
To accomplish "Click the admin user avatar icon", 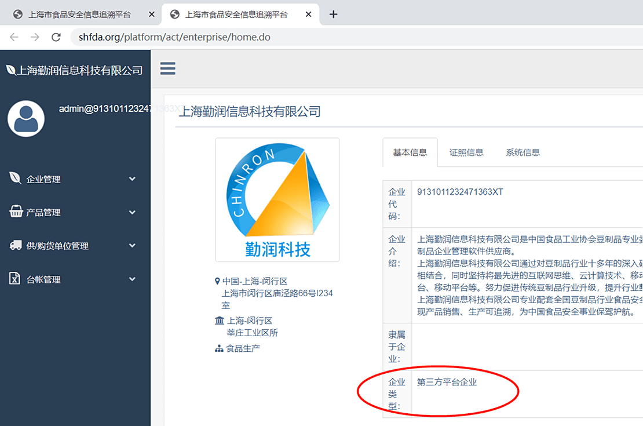I will (x=26, y=119).
